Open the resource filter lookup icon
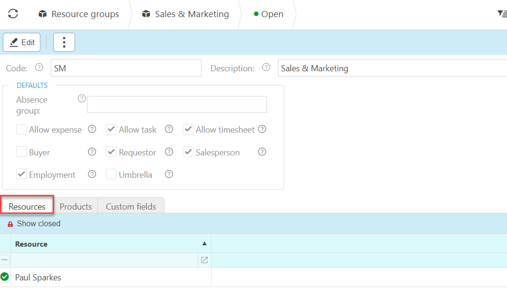 pos(204,260)
